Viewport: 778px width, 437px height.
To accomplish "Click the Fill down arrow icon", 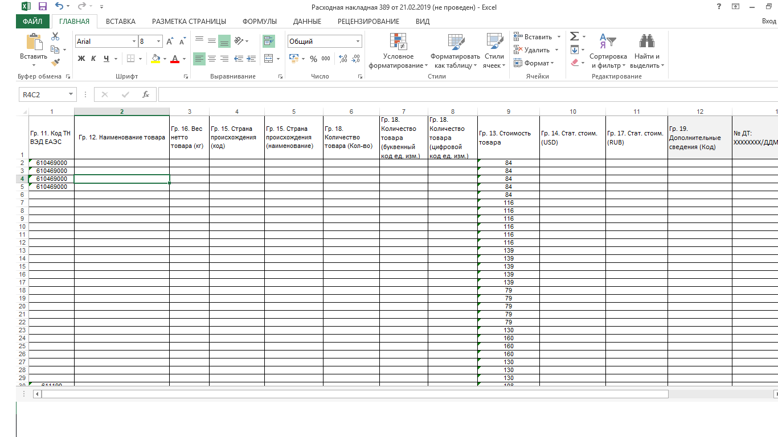I will point(574,50).
